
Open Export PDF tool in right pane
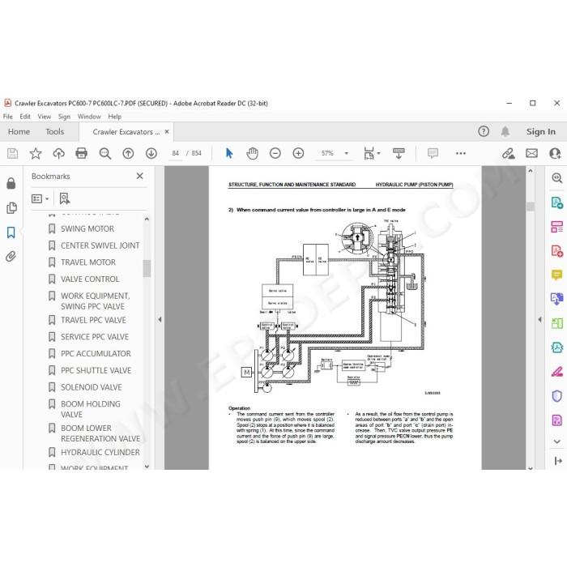click(557, 202)
